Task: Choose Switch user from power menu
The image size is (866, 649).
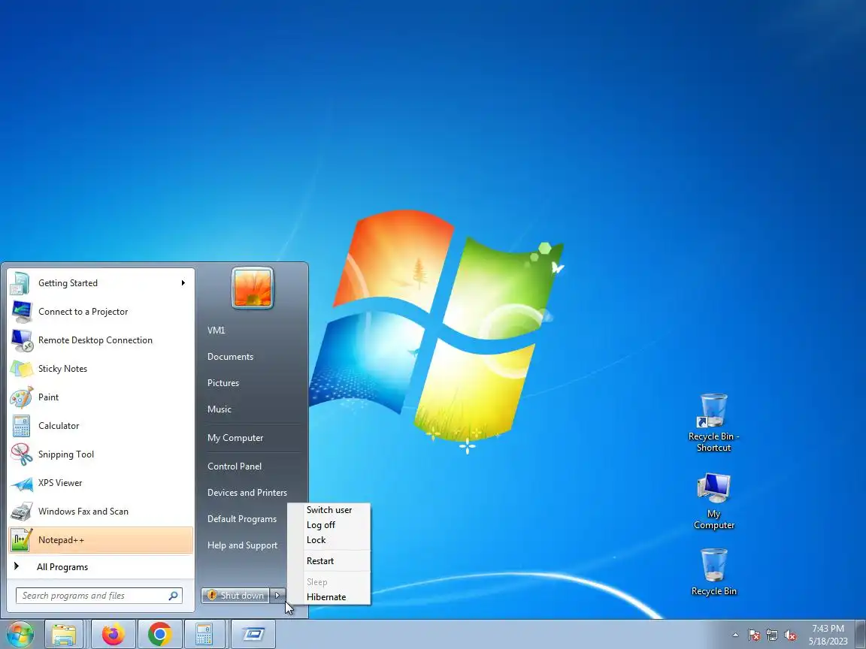Action: (x=329, y=510)
